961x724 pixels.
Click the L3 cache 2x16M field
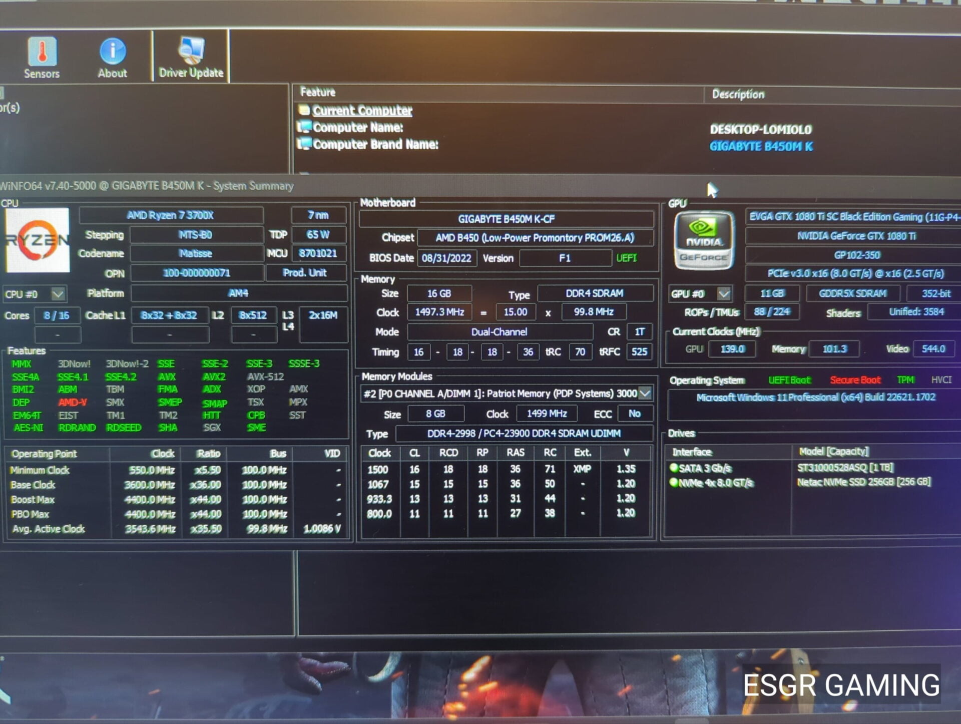point(323,324)
